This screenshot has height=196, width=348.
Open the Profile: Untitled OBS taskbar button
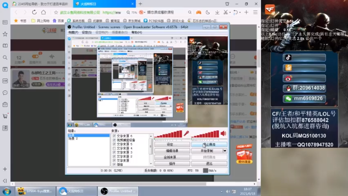(118, 191)
